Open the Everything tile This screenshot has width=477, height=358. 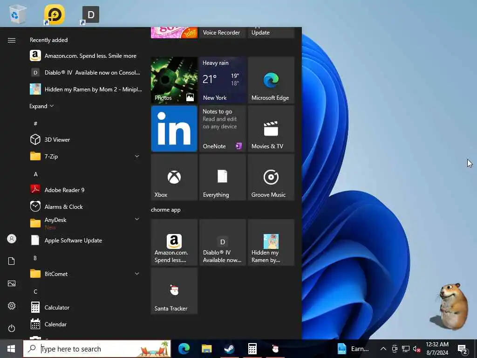pyautogui.click(x=222, y=177)
